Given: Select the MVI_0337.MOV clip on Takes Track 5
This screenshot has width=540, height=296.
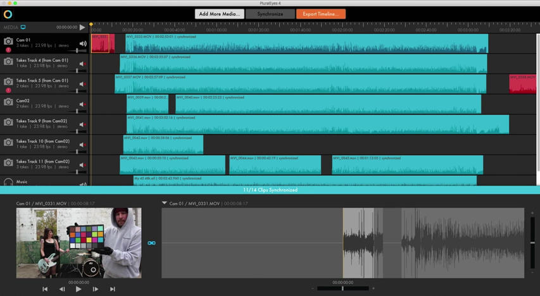Looking at the screenshot, I should pos(300,83).
